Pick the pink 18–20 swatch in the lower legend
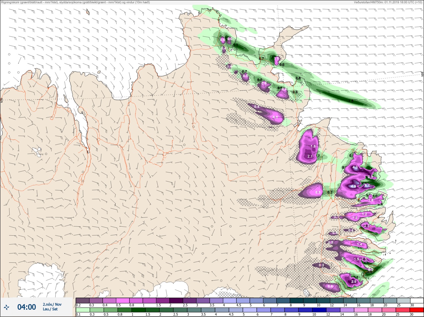 point(375,310)
